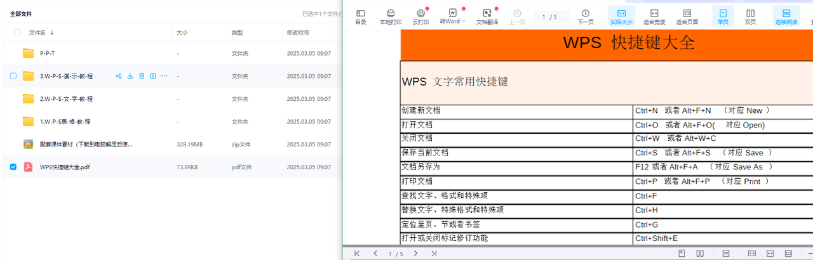The height and width of the screenshot is (260, 813).
Task: Toggle 连续阅读 continuous reading mode
Action: [x=786, y=16]
